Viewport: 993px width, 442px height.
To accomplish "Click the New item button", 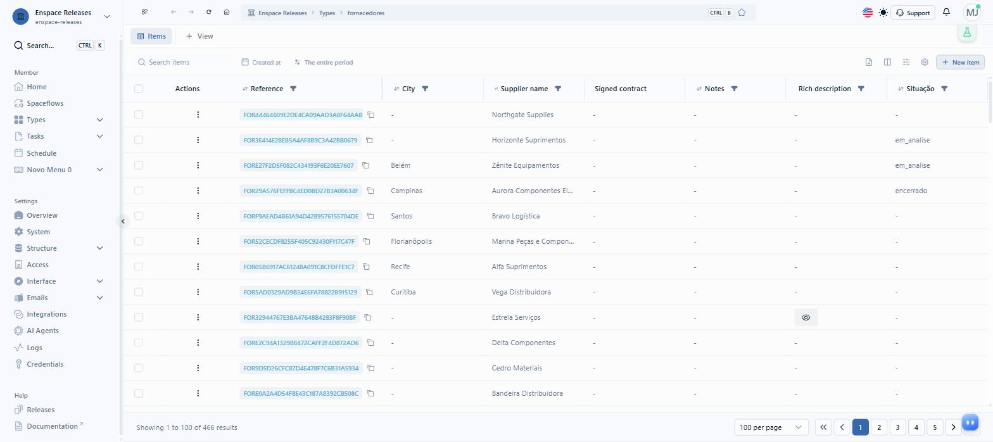I will [960, 62].
